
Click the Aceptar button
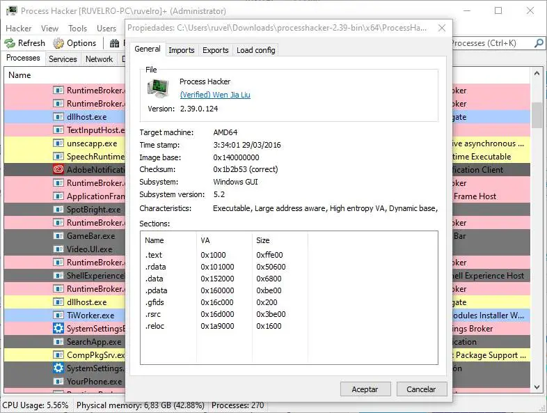click(x=365, y=389)
